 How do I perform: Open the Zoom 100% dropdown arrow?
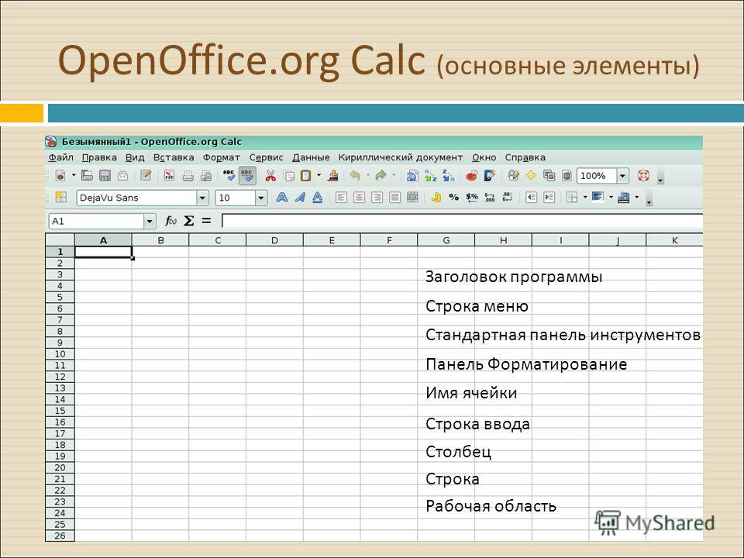click(622, 176)
